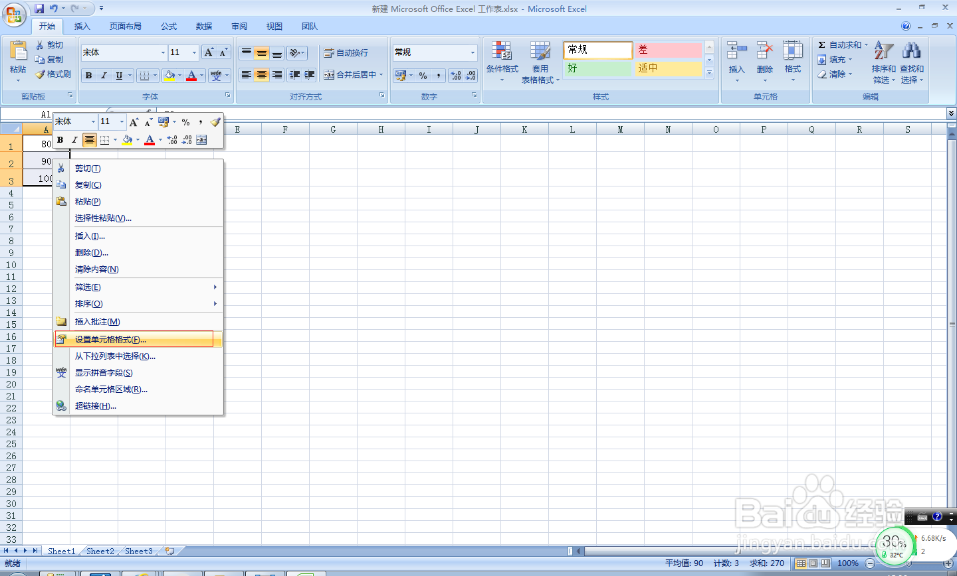The height and width of the screenshot is (576, 957).
Task: Click Find and Select (查找和选择) binoculars
Action: tap(911, 50)
